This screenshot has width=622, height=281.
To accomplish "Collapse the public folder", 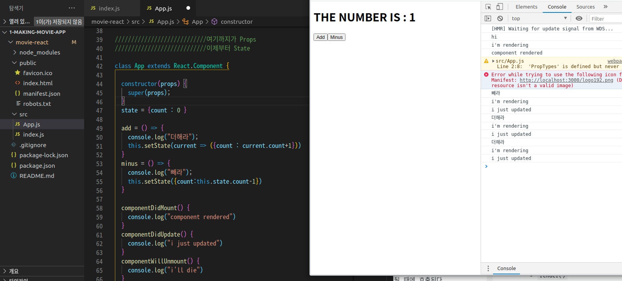I will [x=15, y=63].
